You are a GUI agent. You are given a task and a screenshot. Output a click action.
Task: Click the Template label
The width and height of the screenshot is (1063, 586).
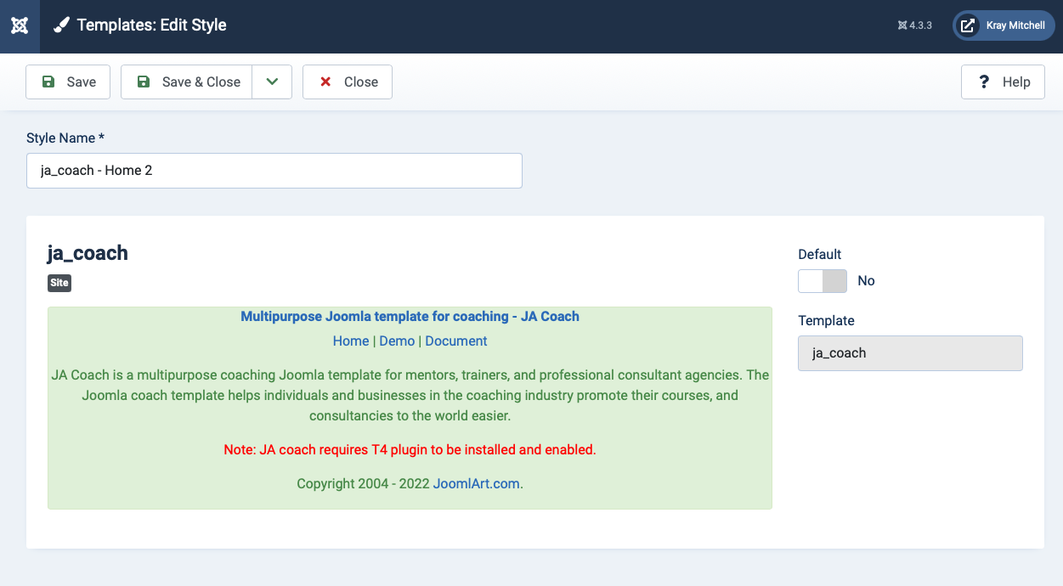point(827,321)
